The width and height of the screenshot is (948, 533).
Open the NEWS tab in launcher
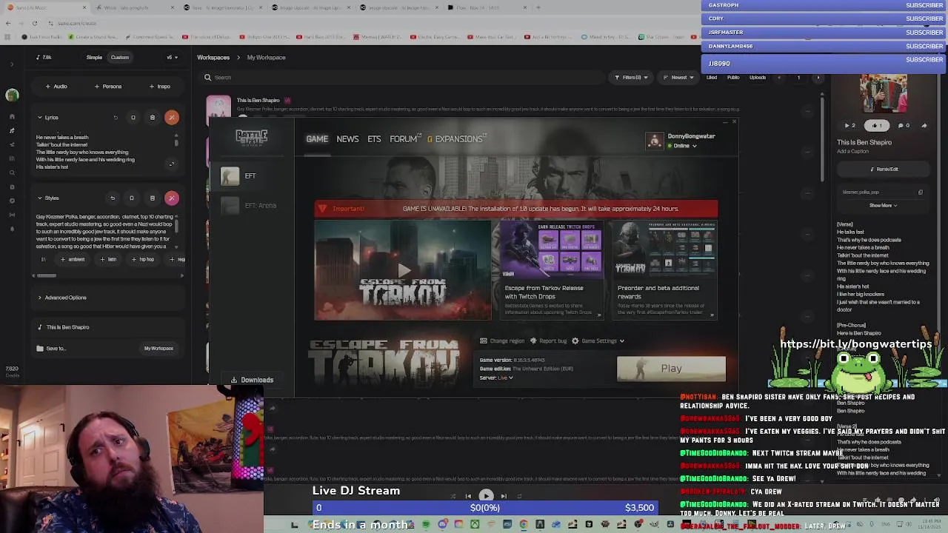click(347, 139)
